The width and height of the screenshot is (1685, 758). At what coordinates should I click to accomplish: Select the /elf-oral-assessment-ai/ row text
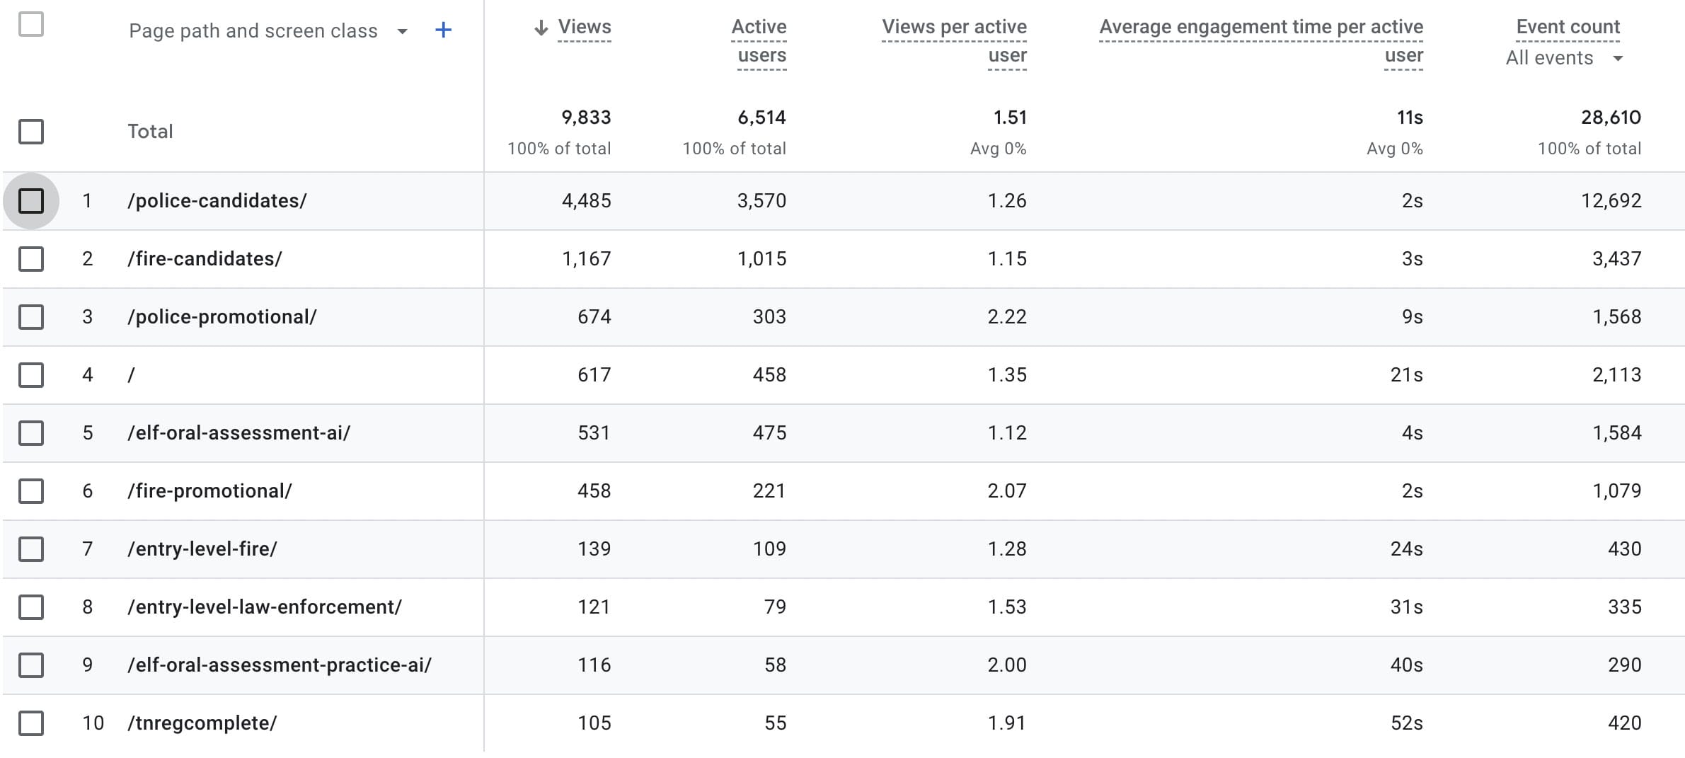238,433
